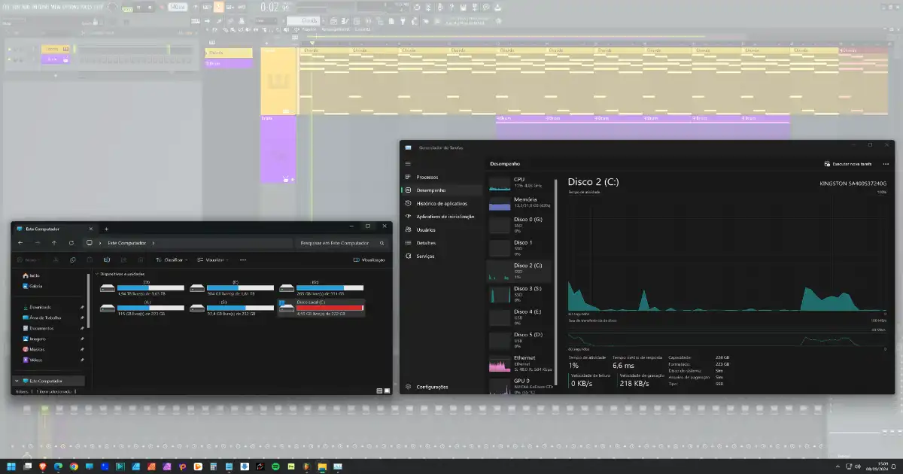Open the Visualizar view dropdown
903x474 pixels.
click(212, 260)
